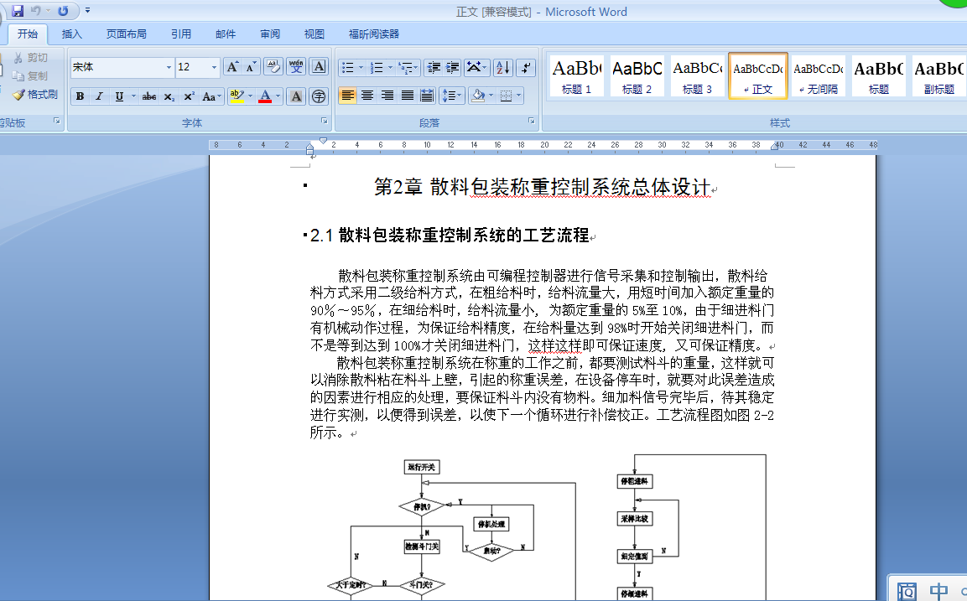Apply the 标题 1 style
967x601 pixels.
(576, 75)
